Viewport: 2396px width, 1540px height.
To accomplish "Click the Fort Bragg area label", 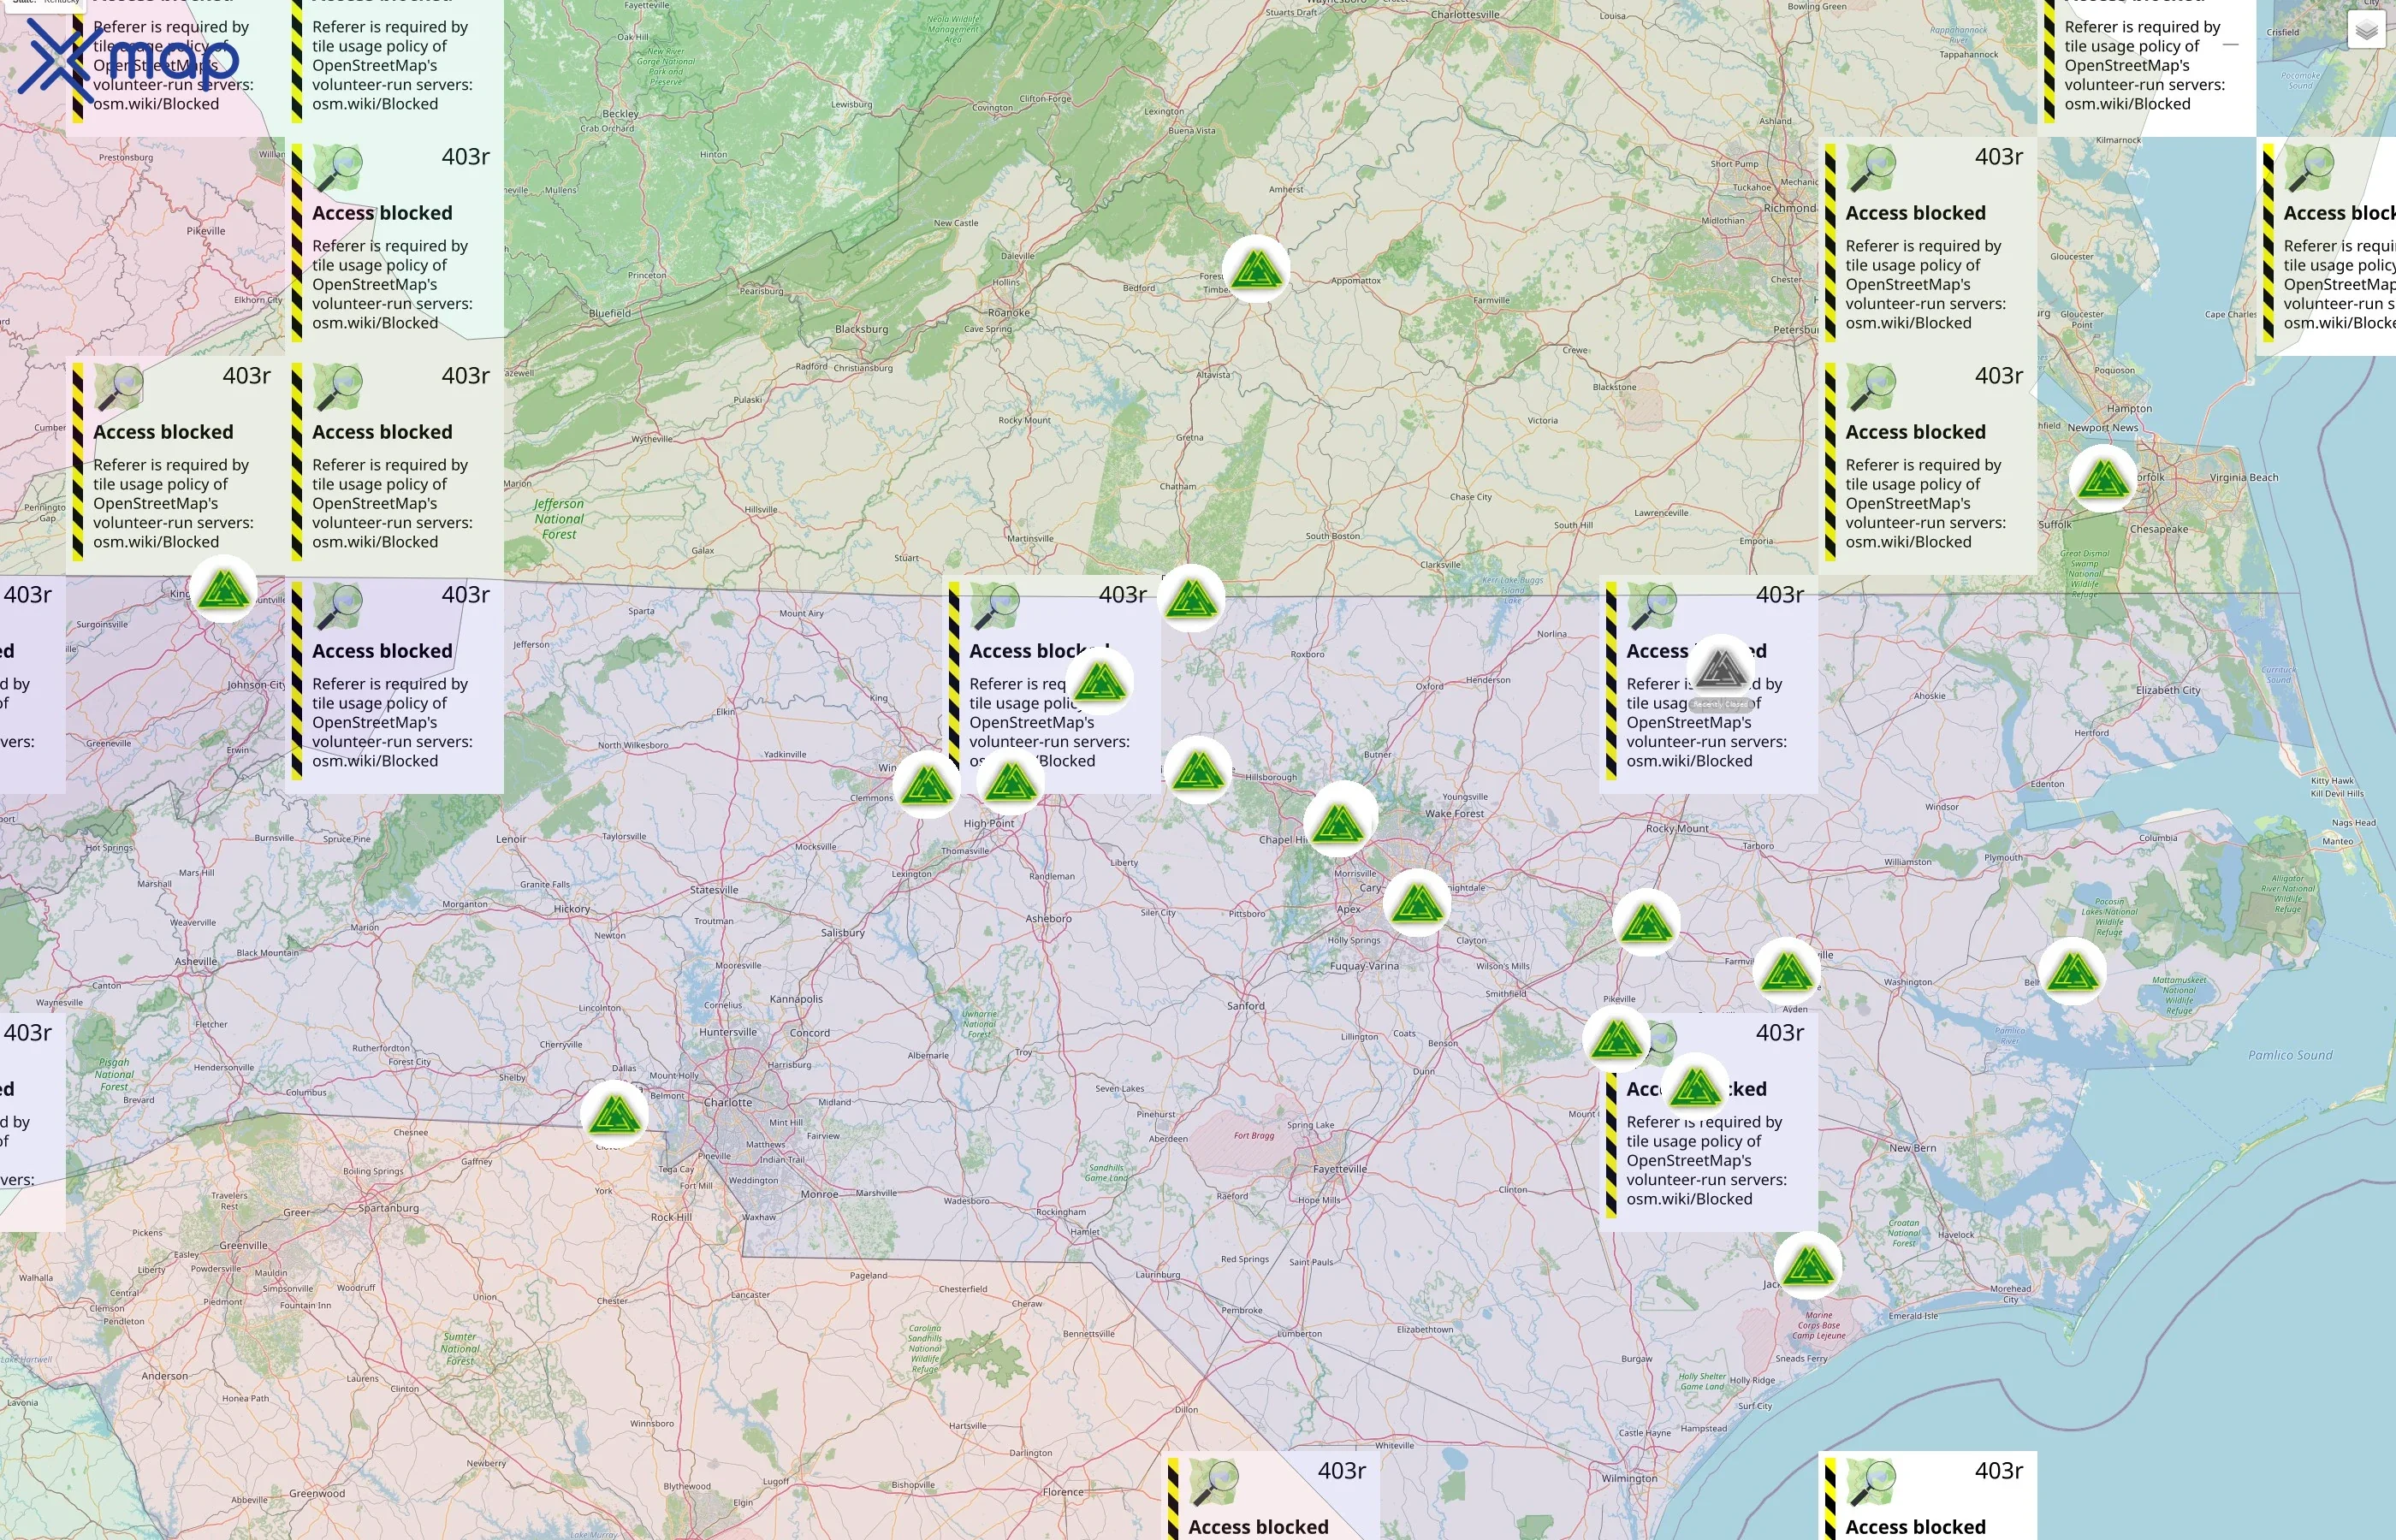I will pyautogui.click(x=1254, y=1135).
